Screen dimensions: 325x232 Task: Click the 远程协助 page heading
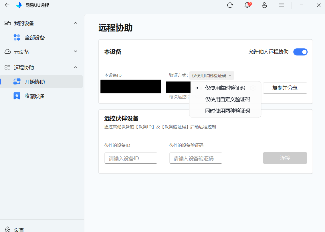116,28
